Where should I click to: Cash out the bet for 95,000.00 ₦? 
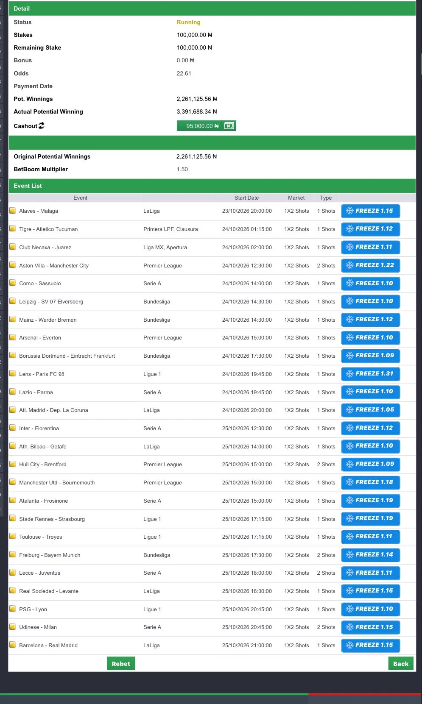tap(206, 126)
